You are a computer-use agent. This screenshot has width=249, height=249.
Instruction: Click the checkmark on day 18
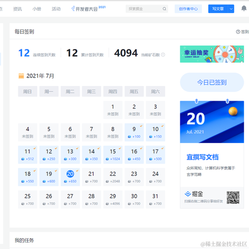(35, 171)
